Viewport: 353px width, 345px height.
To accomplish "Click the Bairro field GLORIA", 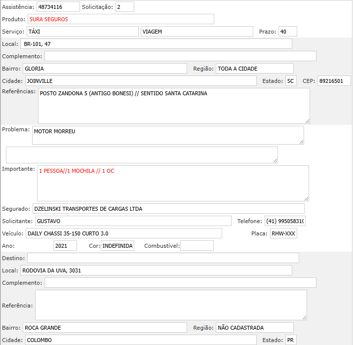I will (105, 69).
